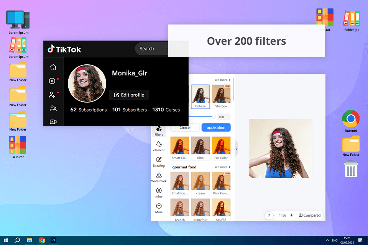This screenshot has width=368, height=245.
Task: Select the Filters tool in editor sidebar
Action: [x=159, y=131]
